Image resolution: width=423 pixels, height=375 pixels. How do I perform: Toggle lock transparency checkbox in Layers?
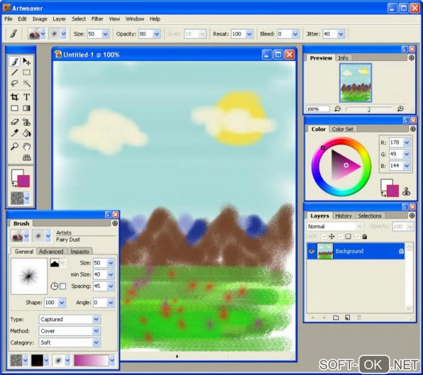click(341, 237)
